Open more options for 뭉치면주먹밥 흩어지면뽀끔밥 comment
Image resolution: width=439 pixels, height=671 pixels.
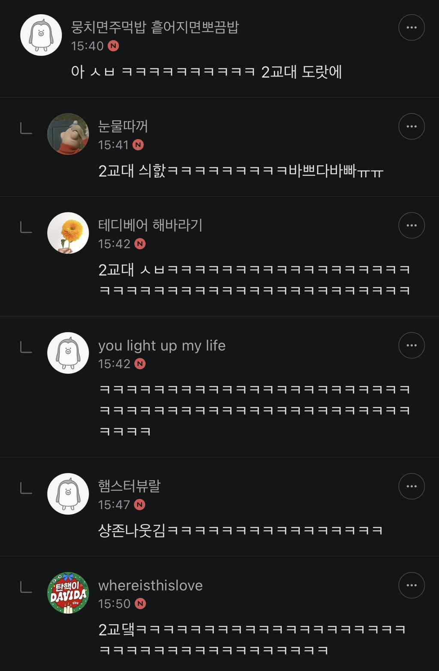click(411, 27)
